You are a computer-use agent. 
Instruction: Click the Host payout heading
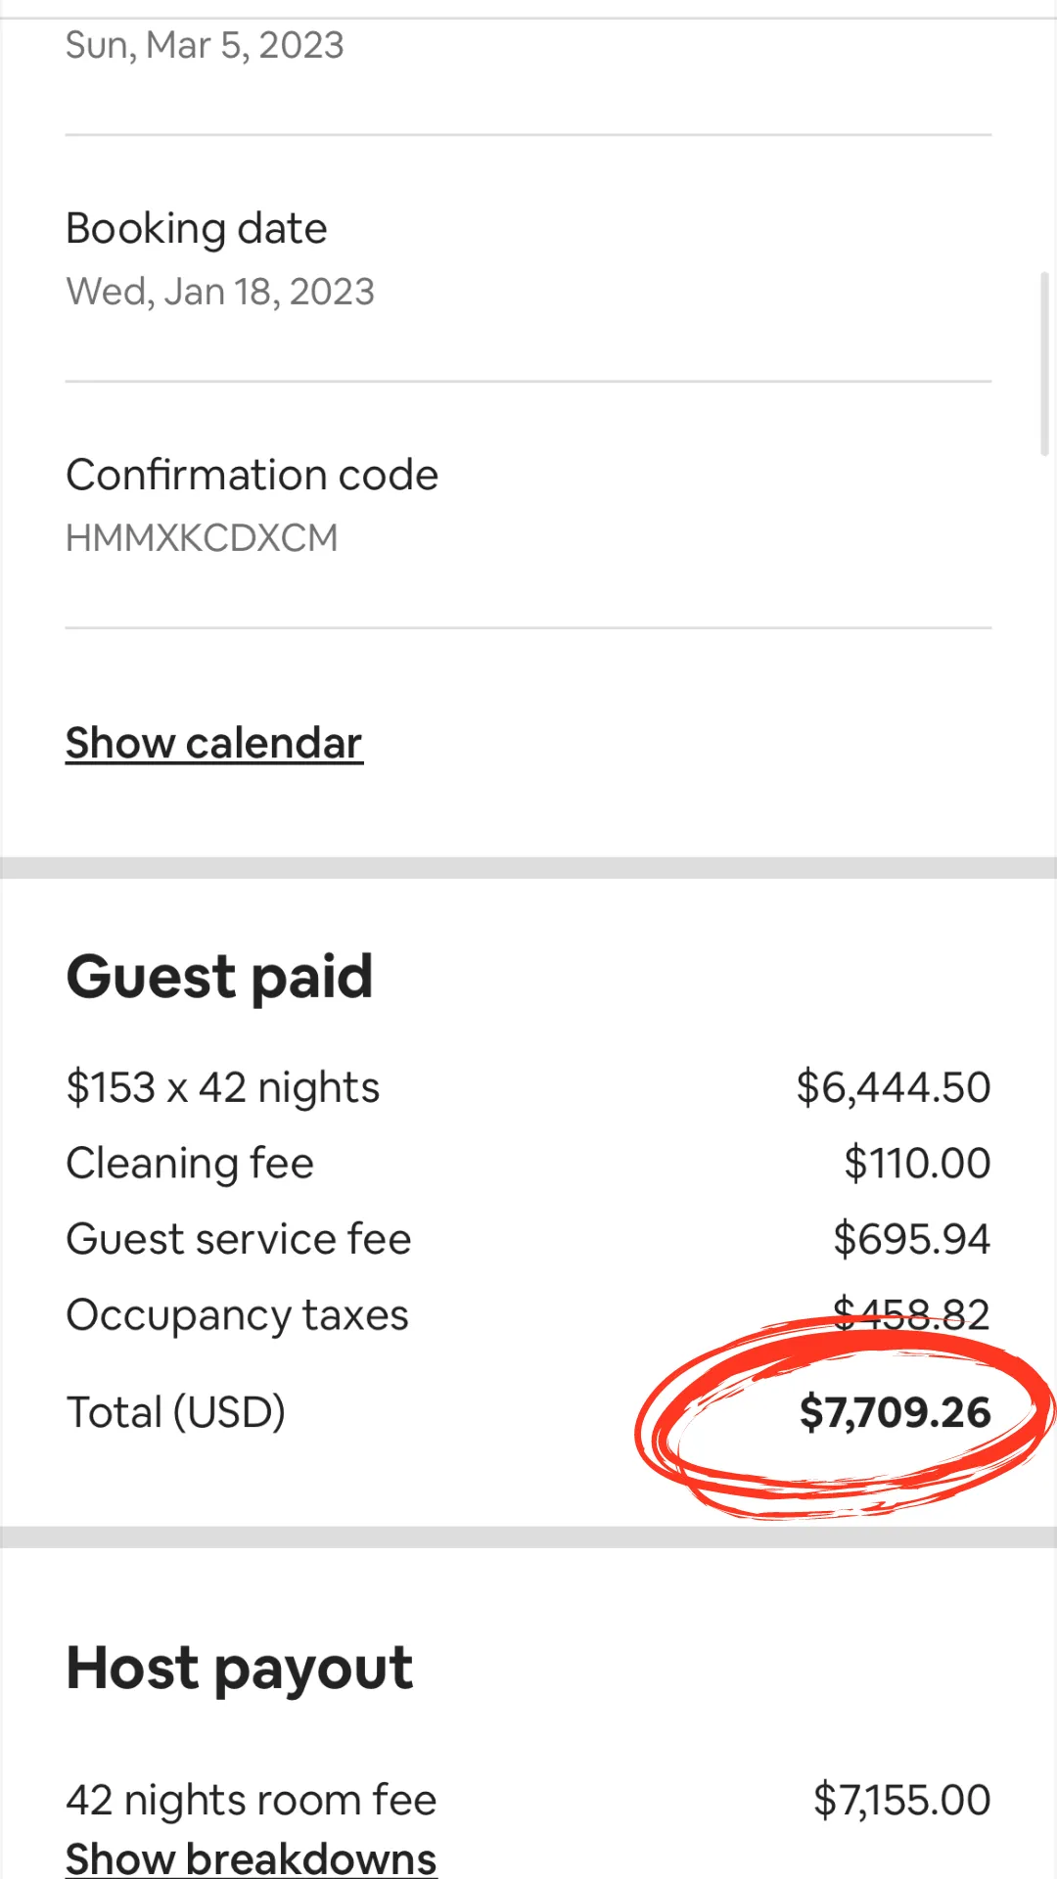239,1669
